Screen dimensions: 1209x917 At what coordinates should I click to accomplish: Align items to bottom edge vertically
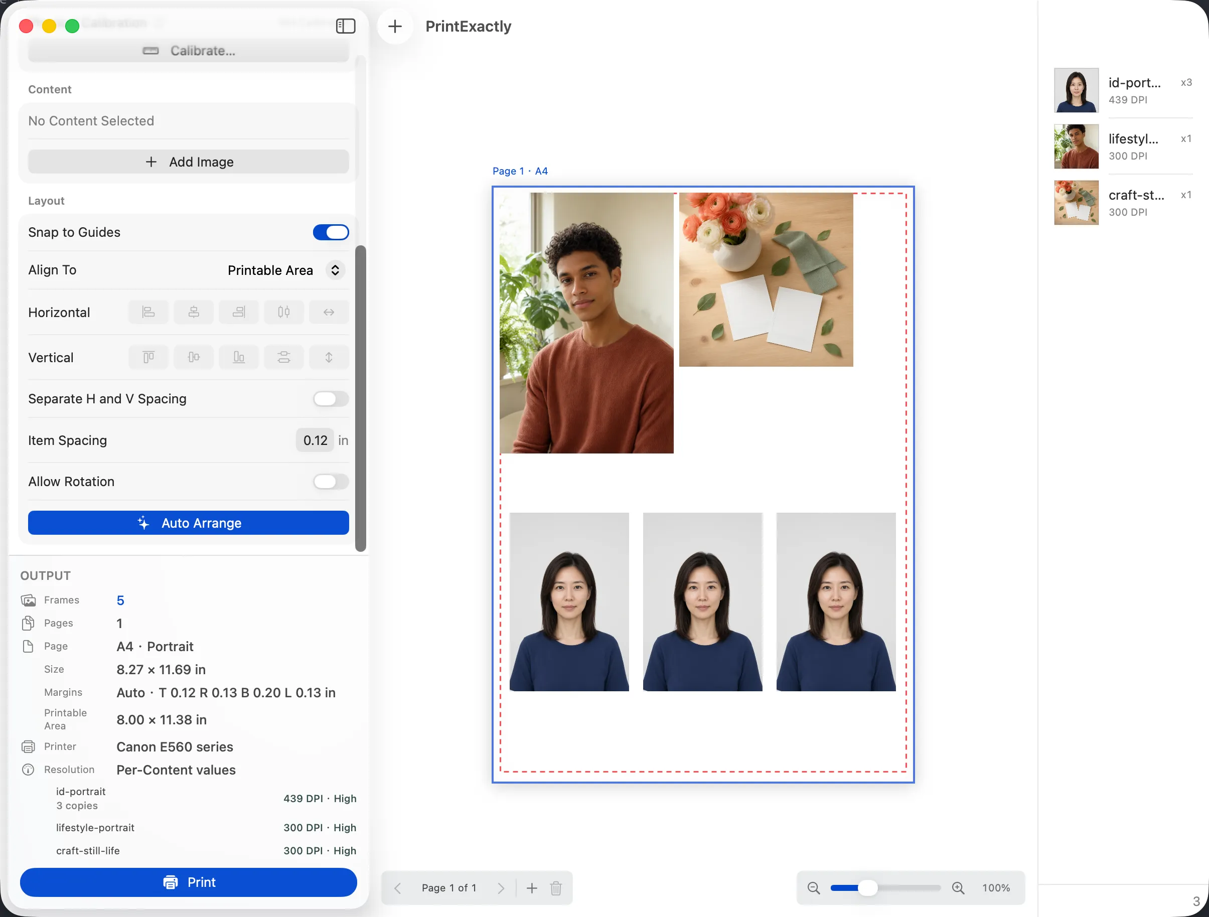point(239,357)
